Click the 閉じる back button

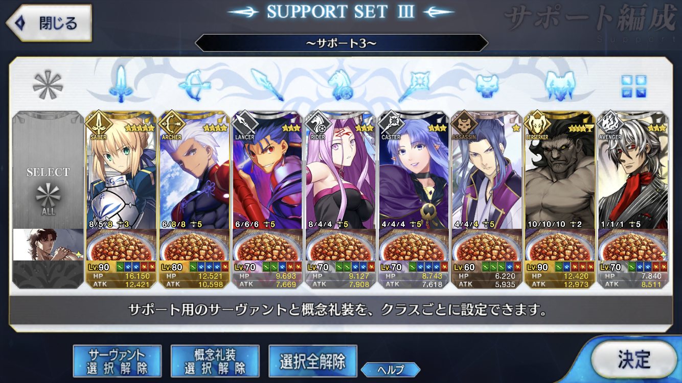[x=49, y=23]
